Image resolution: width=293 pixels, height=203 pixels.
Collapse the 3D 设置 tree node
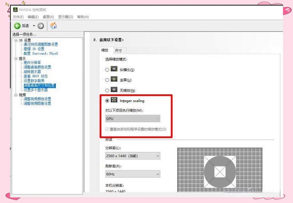point(16,40)
